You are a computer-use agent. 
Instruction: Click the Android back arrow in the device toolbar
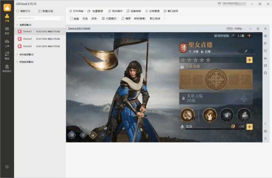(x=266, y=124)
